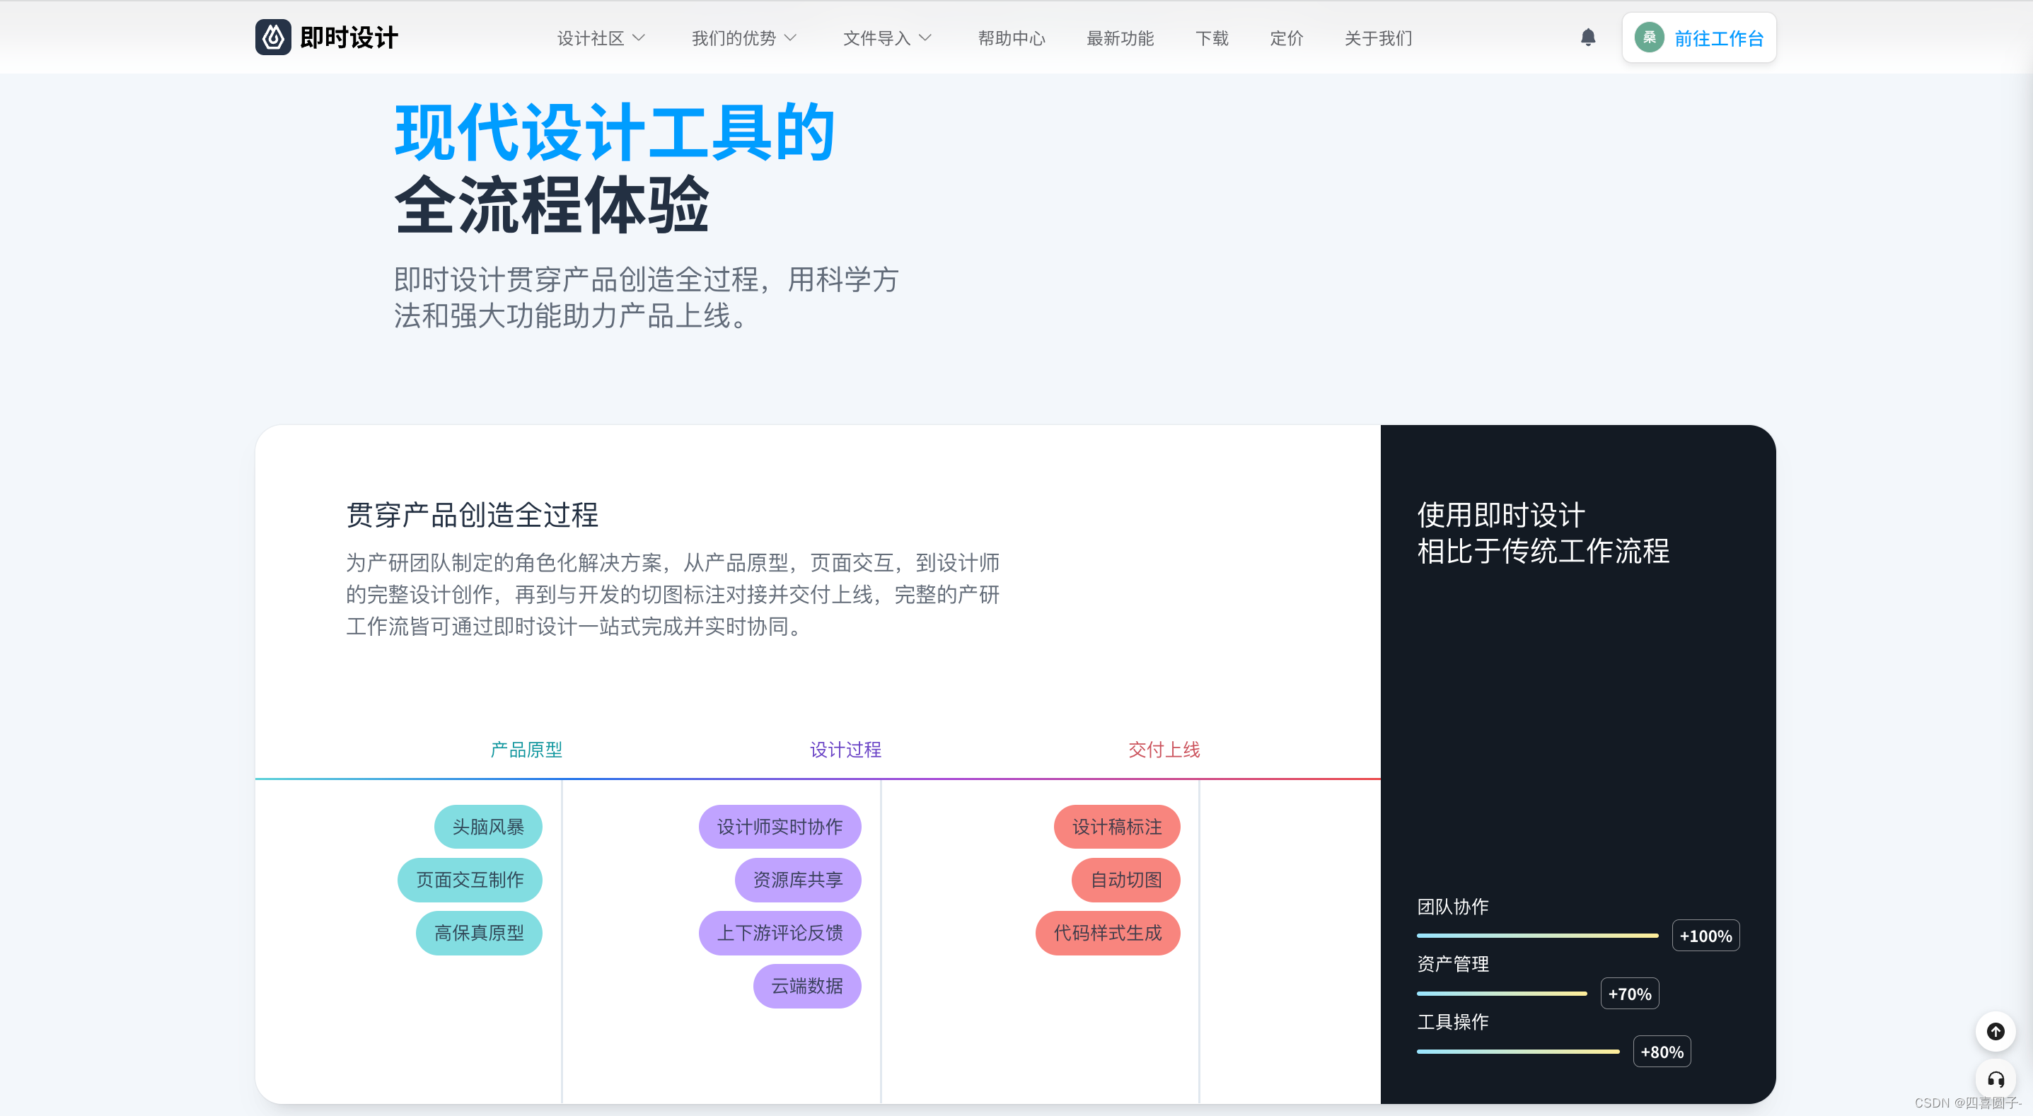Open 关于我们 in the navigation
This screenshot has height=1116, width=2033.
[1378, 38]
